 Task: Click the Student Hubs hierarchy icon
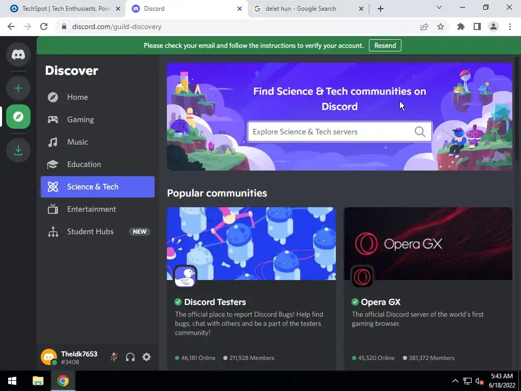pyautogui.click(x=53, y=232)
